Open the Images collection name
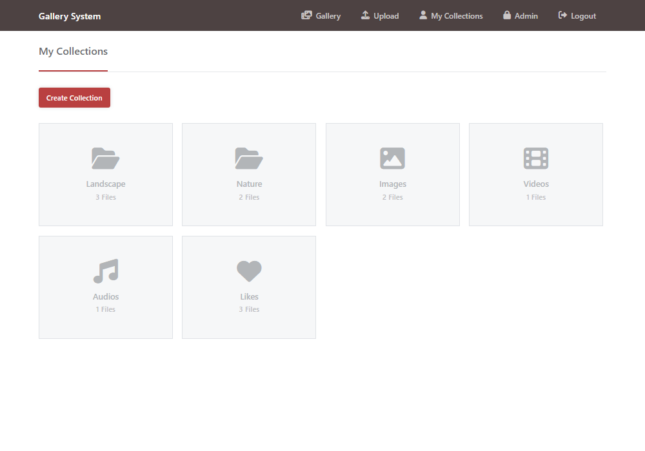Image resolution: width=645 pixels, height=451 pixels. (x=393, y=184)
